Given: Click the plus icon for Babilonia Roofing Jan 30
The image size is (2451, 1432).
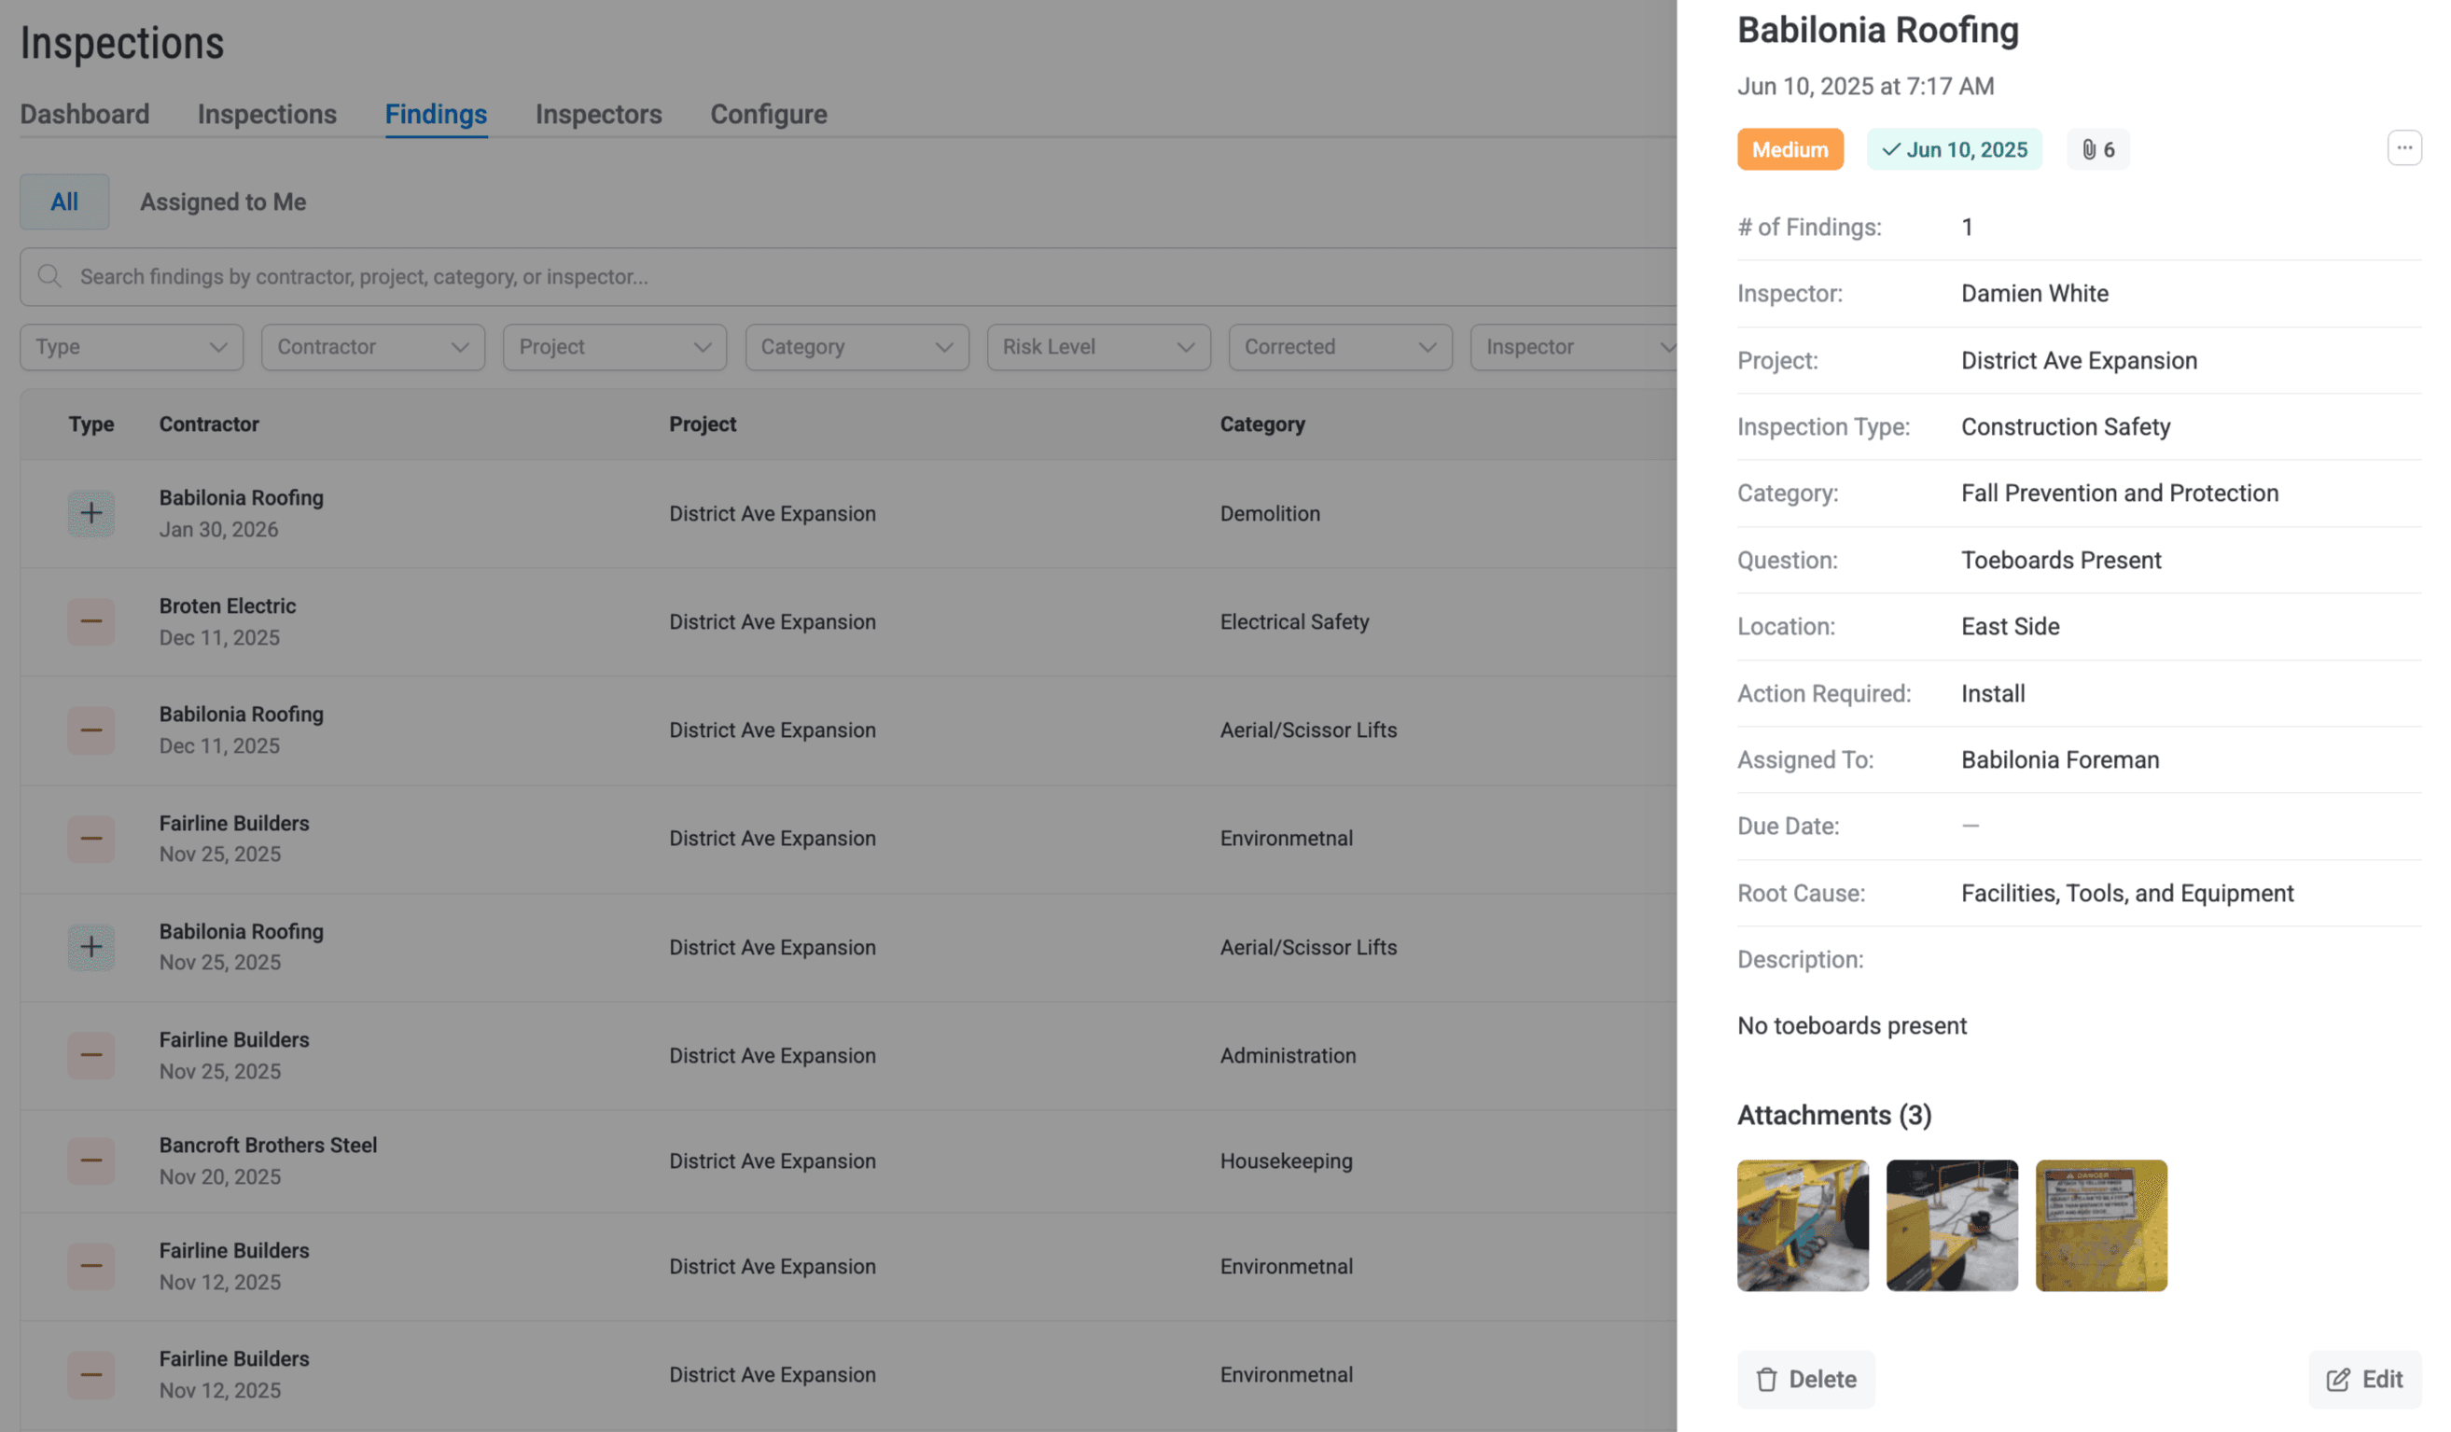Looking at the screenshot, I should (x=91, y=514).
